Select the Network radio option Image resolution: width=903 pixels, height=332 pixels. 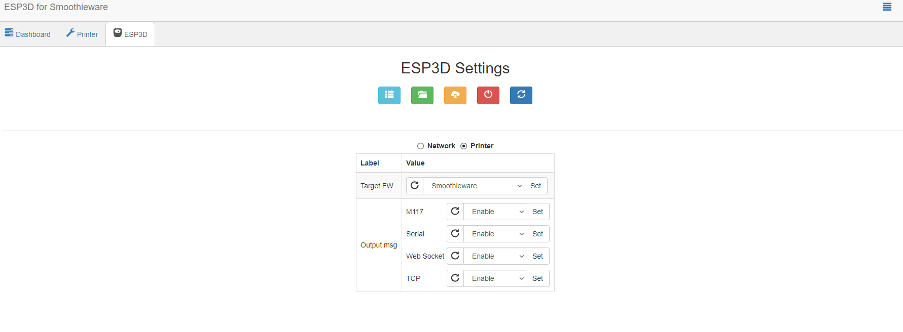(420, 146)
